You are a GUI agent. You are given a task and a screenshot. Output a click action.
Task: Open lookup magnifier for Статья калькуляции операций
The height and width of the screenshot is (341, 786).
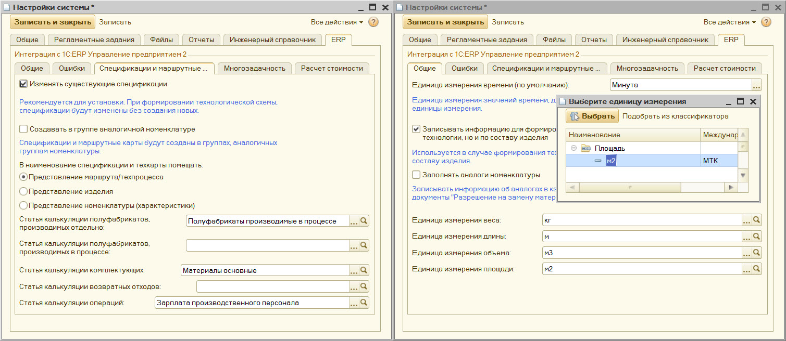[364, 303]
